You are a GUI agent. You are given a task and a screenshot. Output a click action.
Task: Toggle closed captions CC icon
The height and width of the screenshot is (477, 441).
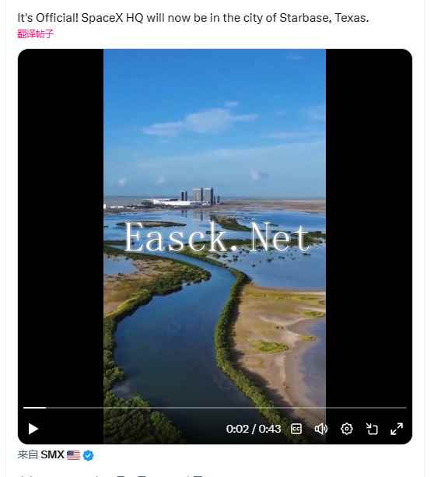click(x=296, y=429)
